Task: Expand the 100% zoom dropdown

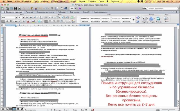Action: (x=75, y=8)
